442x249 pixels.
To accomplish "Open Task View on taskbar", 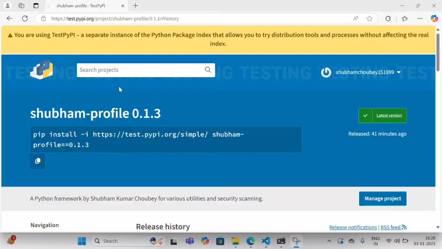I will (174, 241).
